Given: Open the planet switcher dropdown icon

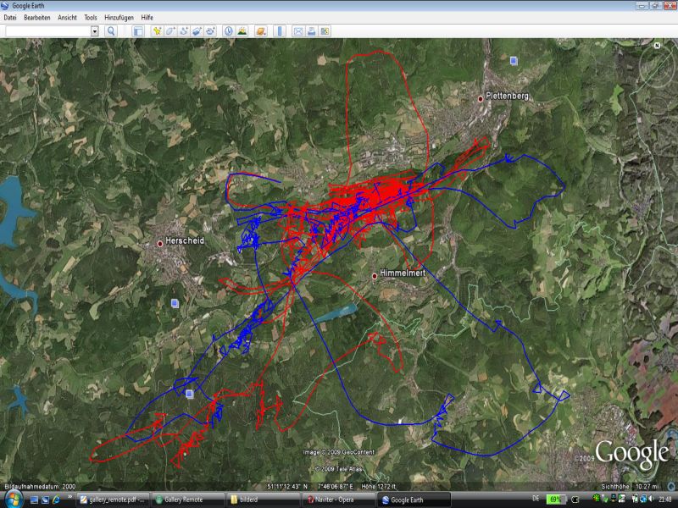Looking at the screenshot, I should point(261,31).
